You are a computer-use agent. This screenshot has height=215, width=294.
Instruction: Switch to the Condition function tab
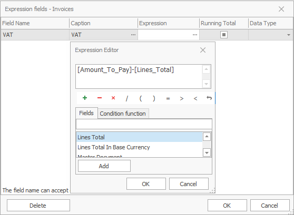pyautogui.click(x=123, y=114)
